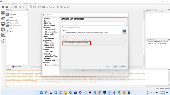Viewport: 170px width, 95px height.
Task: Collapse the IOS on UNIX section
Action: point(43,45)
